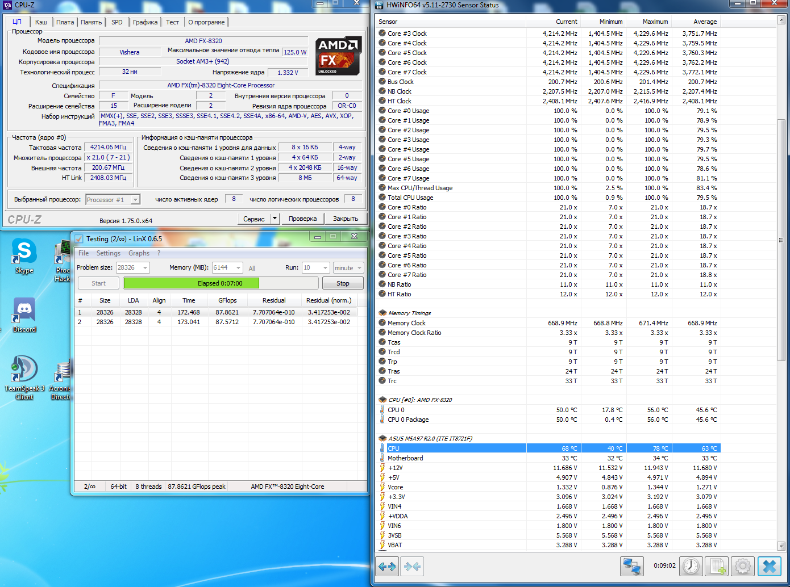790x587 pixels.
Task: Click the Maximum column header in HWiNFO
Action: (648, 22)
